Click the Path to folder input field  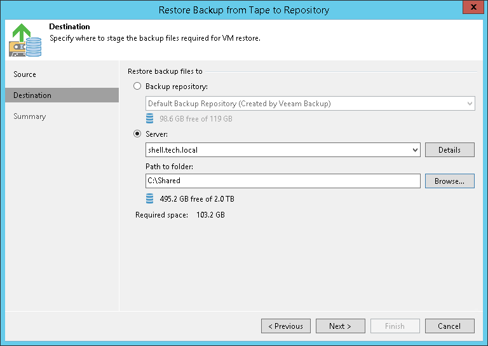click(x=283, y=181)
